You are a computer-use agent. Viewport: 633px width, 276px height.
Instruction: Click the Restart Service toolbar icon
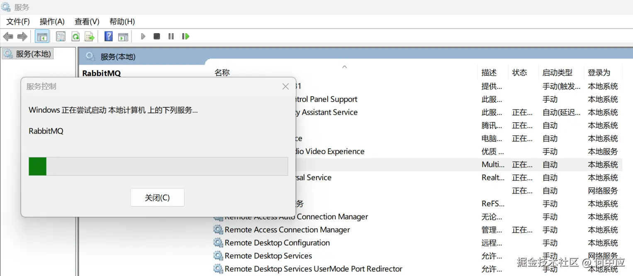[185, 36]
